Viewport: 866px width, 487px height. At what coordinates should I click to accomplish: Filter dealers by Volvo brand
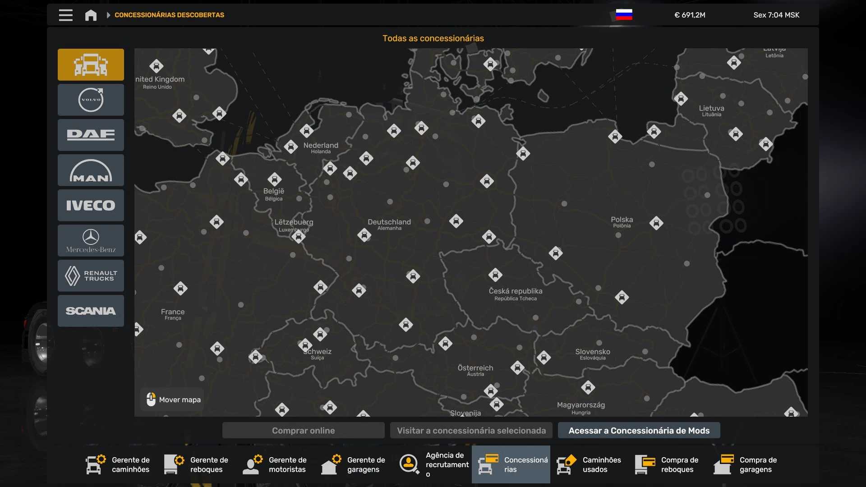tap(91, 100)
